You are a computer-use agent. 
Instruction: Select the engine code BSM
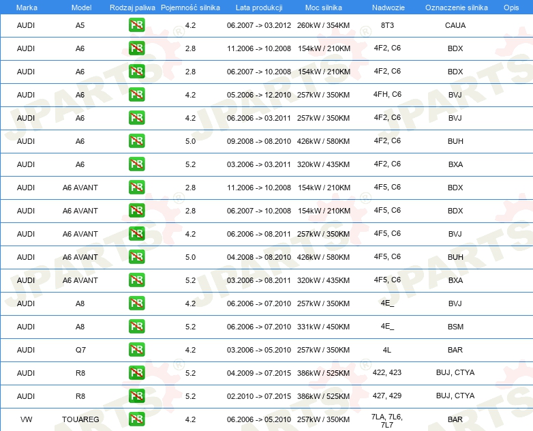[455, 327]
